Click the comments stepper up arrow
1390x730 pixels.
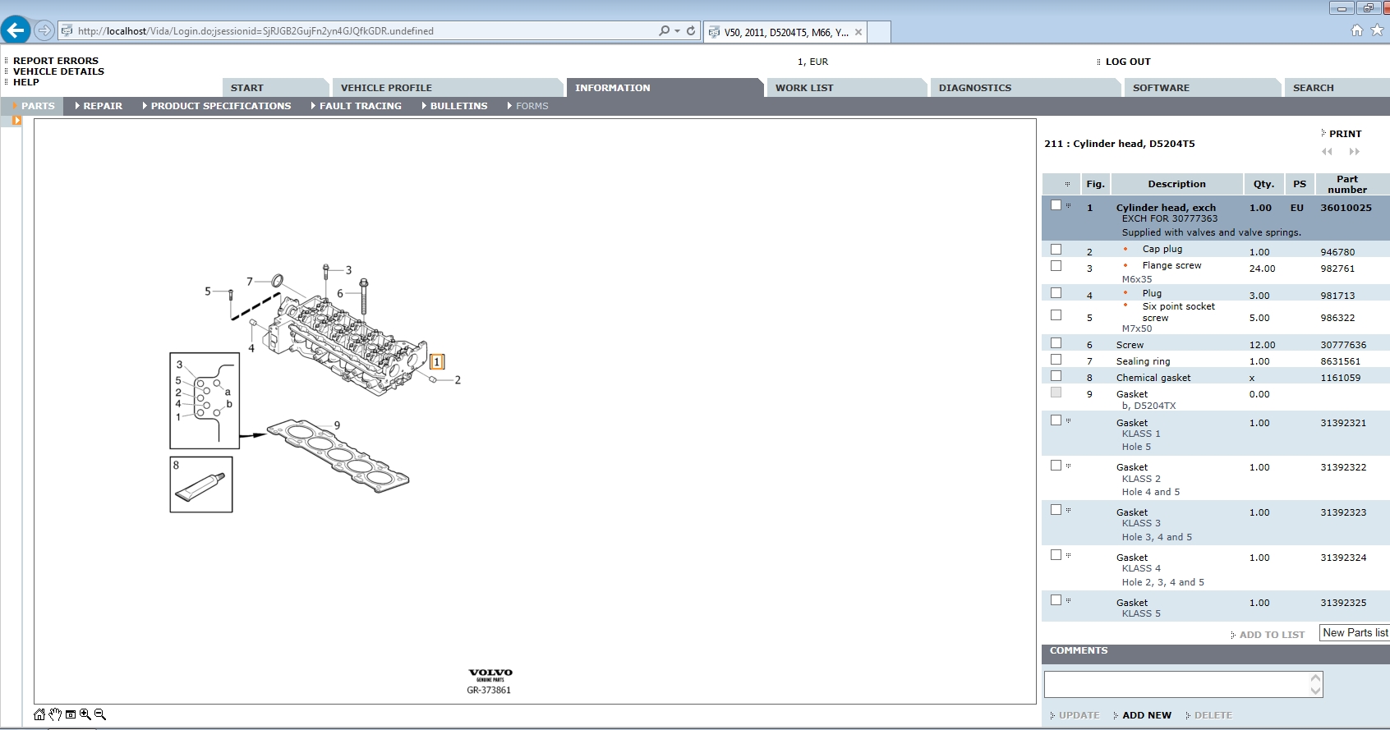point(1316,678)
